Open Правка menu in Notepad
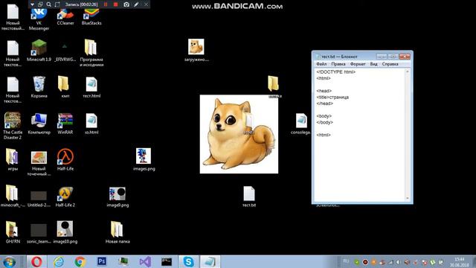The image size is (476, 268). 338,64
